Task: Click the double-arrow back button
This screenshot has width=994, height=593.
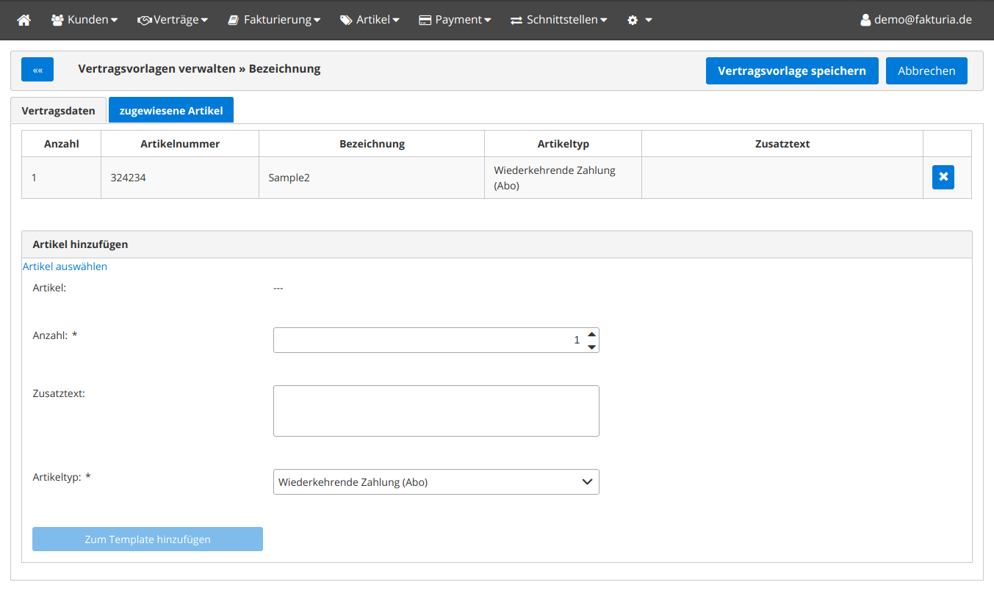Action: pyautogui.click(x=37, y=70)
